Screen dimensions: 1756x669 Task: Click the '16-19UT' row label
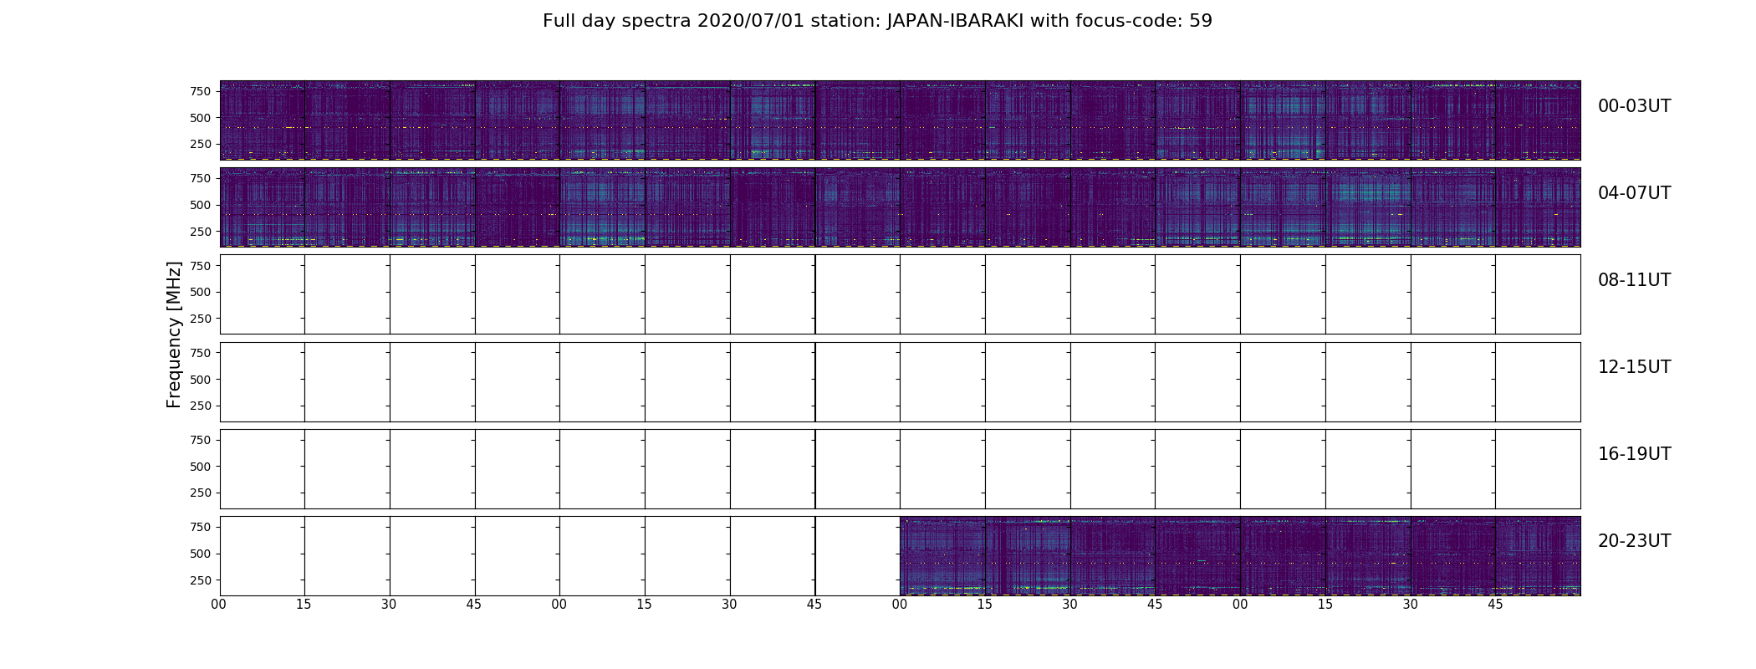[1634, 454]
